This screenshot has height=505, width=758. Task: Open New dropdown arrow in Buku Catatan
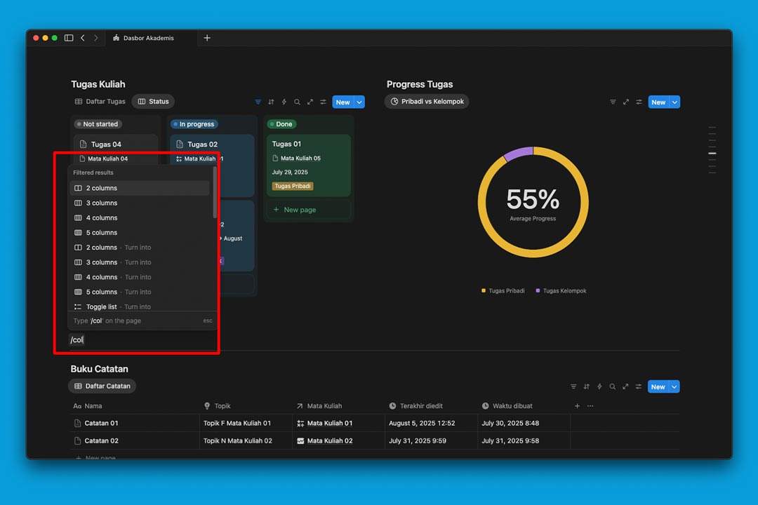[x=674, y=386]
